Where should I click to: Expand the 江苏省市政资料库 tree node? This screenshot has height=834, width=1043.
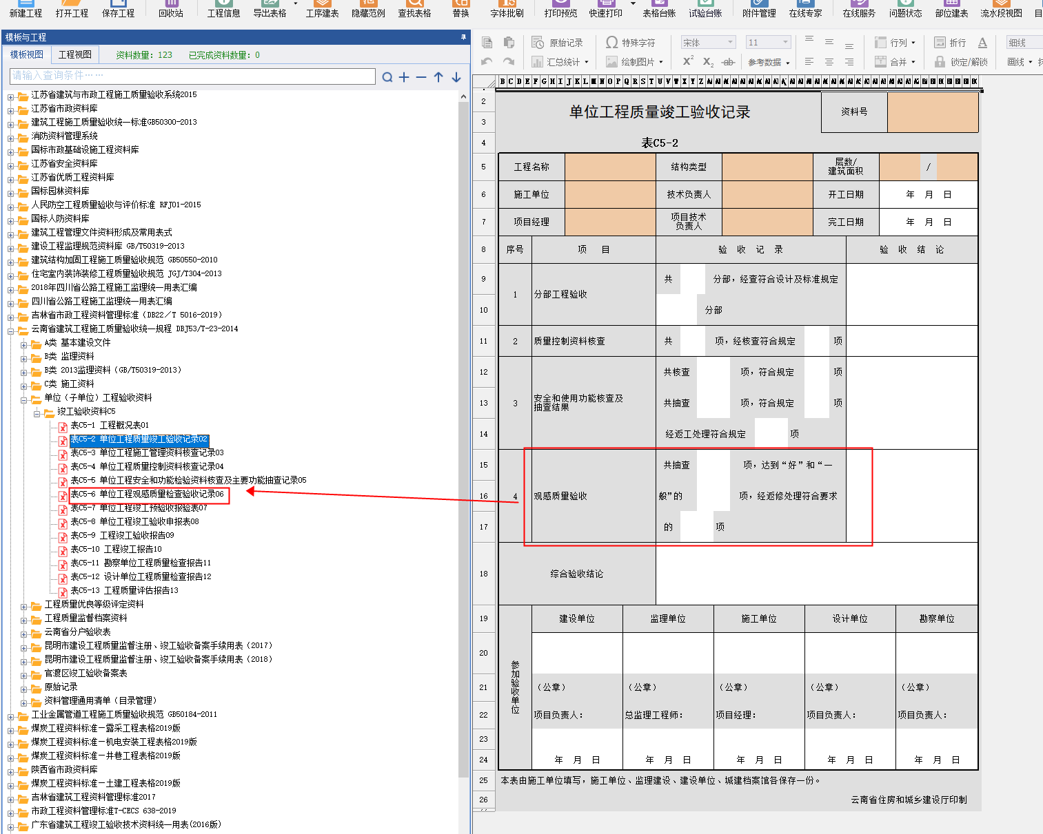[11, 110]
